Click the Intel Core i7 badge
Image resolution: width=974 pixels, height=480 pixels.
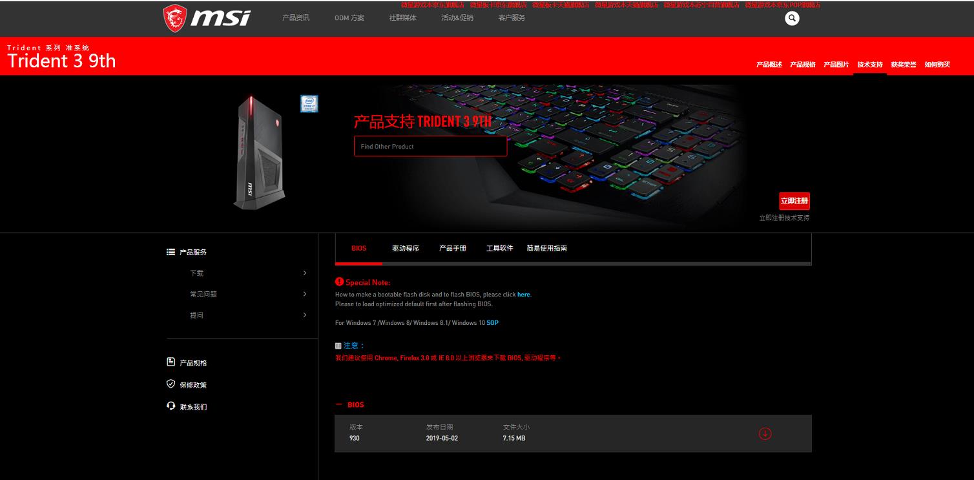[x=309, y=103]
